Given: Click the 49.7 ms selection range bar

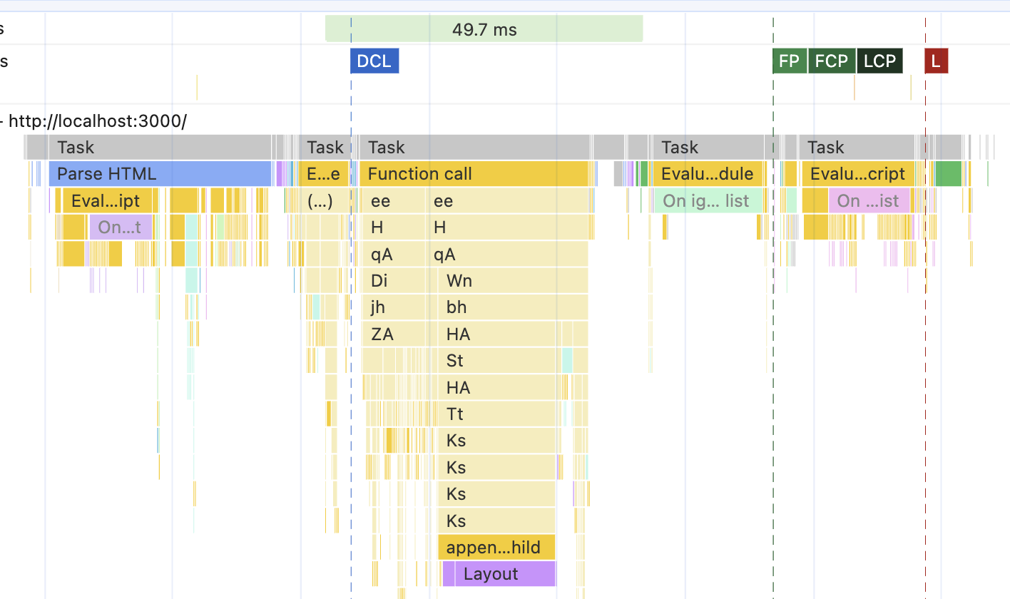Looking at the screenshot, I should pos(484,29).
